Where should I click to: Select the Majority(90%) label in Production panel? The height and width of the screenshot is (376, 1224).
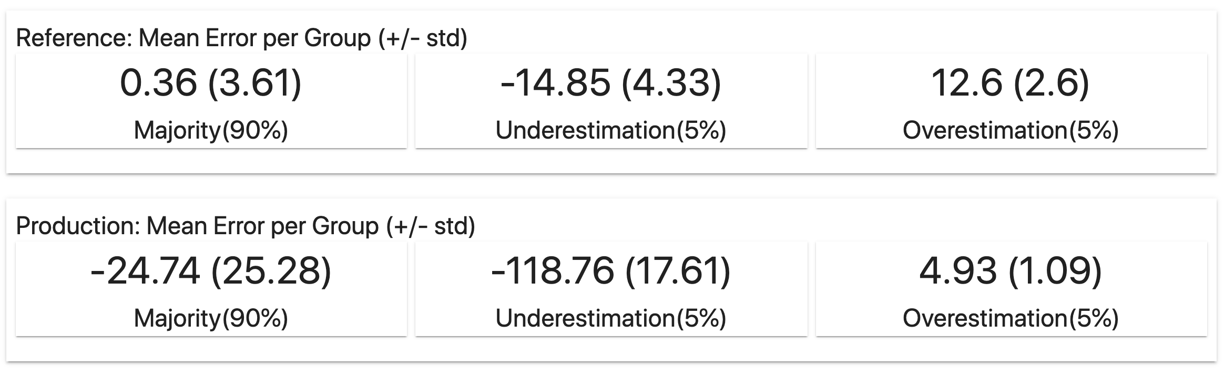pos(211,318)
